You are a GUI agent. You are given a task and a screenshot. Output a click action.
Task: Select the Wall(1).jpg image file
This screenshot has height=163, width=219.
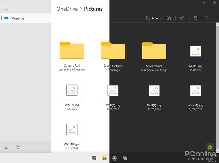click(x=195, y=52)
